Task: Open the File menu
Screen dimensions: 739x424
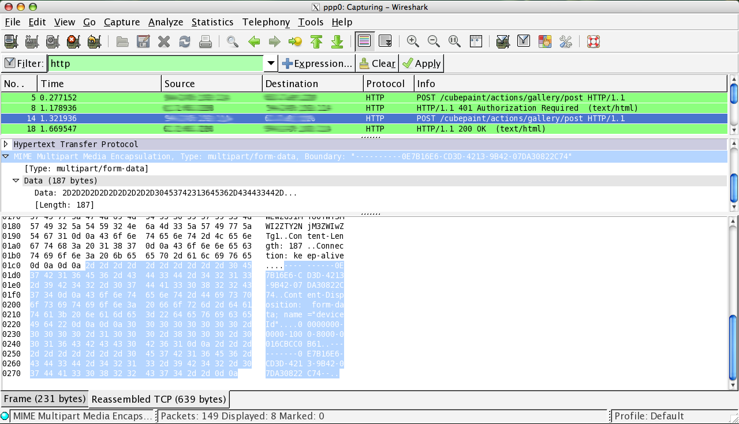Action: [12, 22]
